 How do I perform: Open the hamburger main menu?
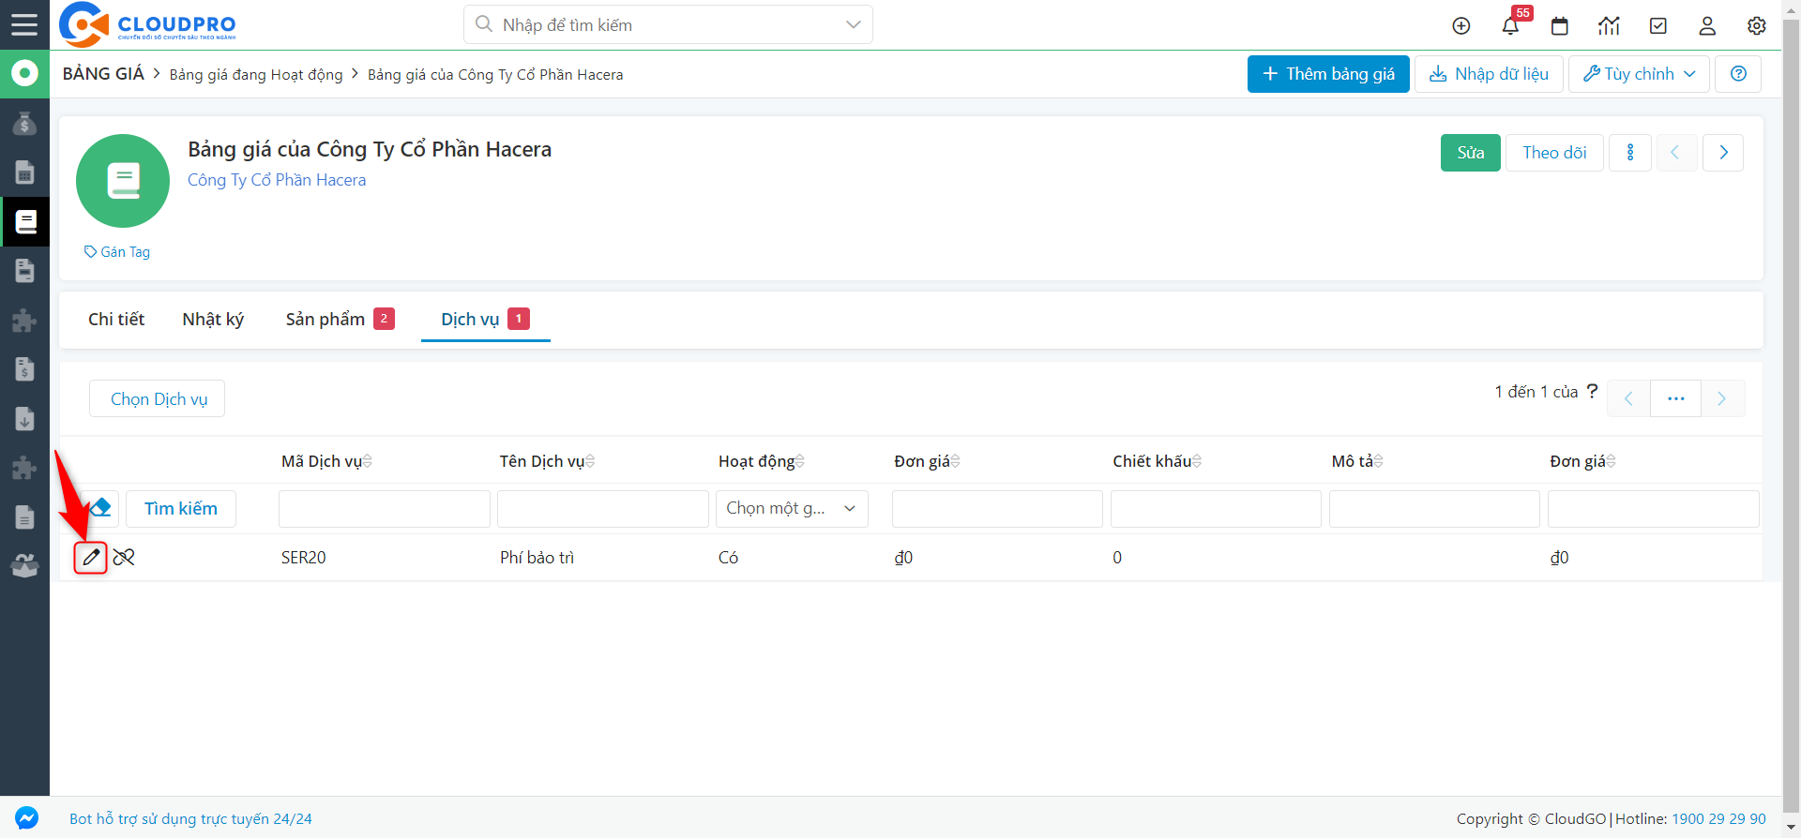click(24, 24)
